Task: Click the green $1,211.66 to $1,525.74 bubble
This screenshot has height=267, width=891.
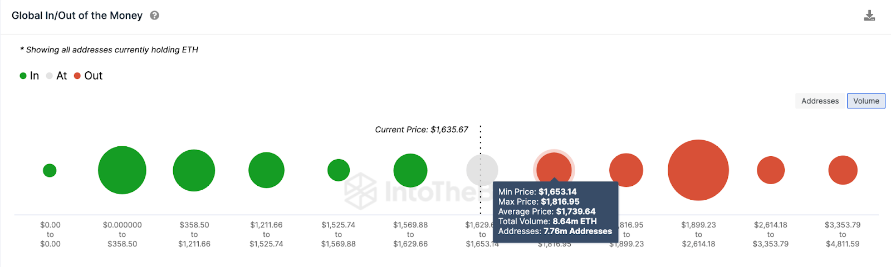Action: (266, 170)
